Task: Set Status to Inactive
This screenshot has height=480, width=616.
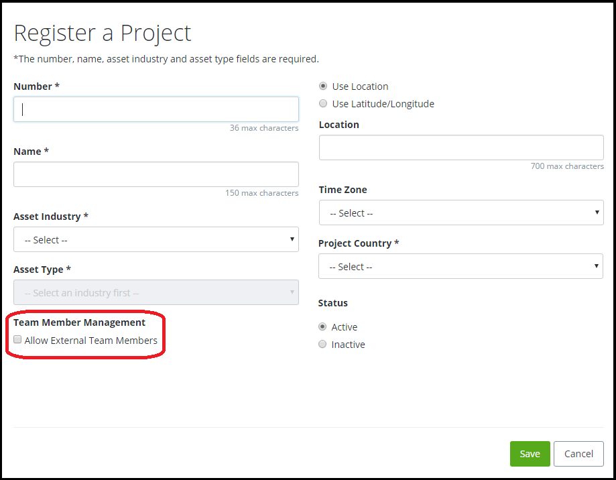Action: tap(322, 344)
